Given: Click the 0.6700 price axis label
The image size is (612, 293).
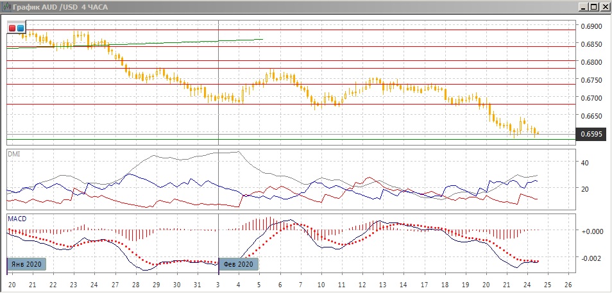Looking at the screenshot, I should point(591,98).
